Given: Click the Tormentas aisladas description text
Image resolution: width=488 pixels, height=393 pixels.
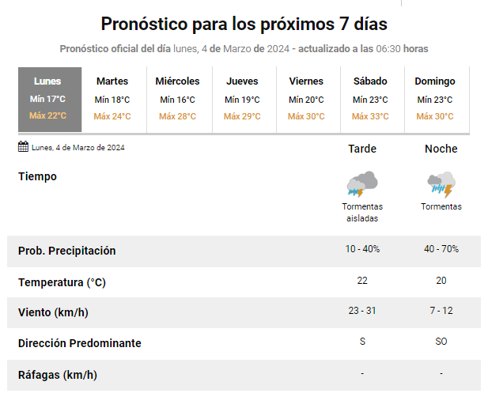Looking at the screenshot, I should point(362,212).
